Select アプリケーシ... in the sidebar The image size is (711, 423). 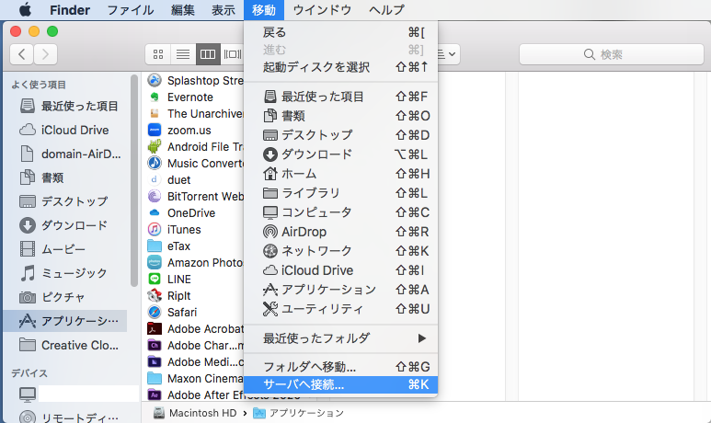[x=65, y=321]
